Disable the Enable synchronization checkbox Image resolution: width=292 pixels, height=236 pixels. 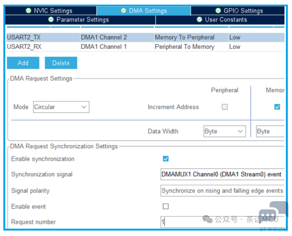(166, 159)
